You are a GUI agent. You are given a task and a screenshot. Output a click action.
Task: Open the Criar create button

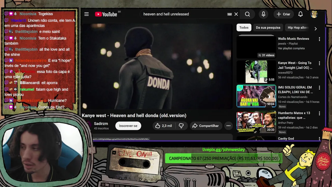pos(283,14)
